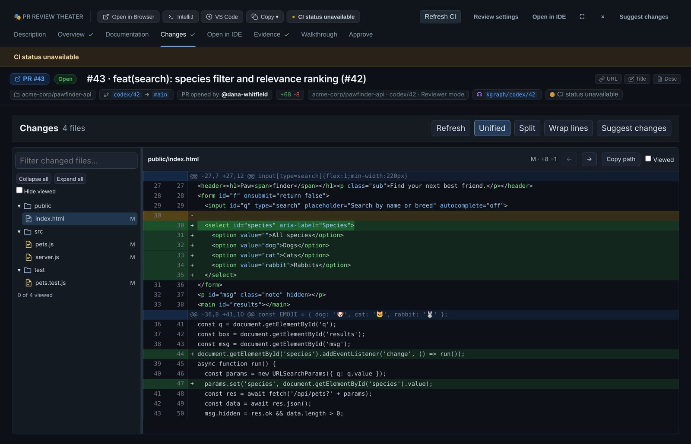Go to next file with right arrow
691x444 pixels.
[589, 159]
